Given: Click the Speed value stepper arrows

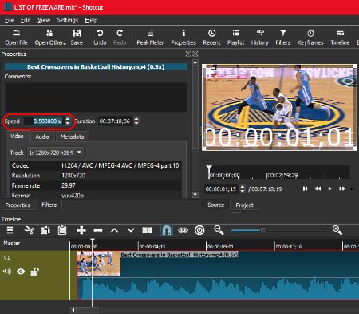Looking at the screenshot, I should [68, 121].
